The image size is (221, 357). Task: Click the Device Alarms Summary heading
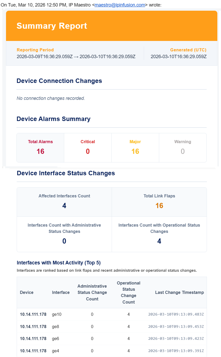pyautogui.click(x=53, y=119)
